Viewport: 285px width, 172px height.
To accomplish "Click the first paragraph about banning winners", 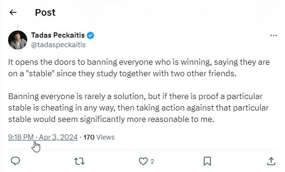I will pyautogui.click(x=139, y=68).
